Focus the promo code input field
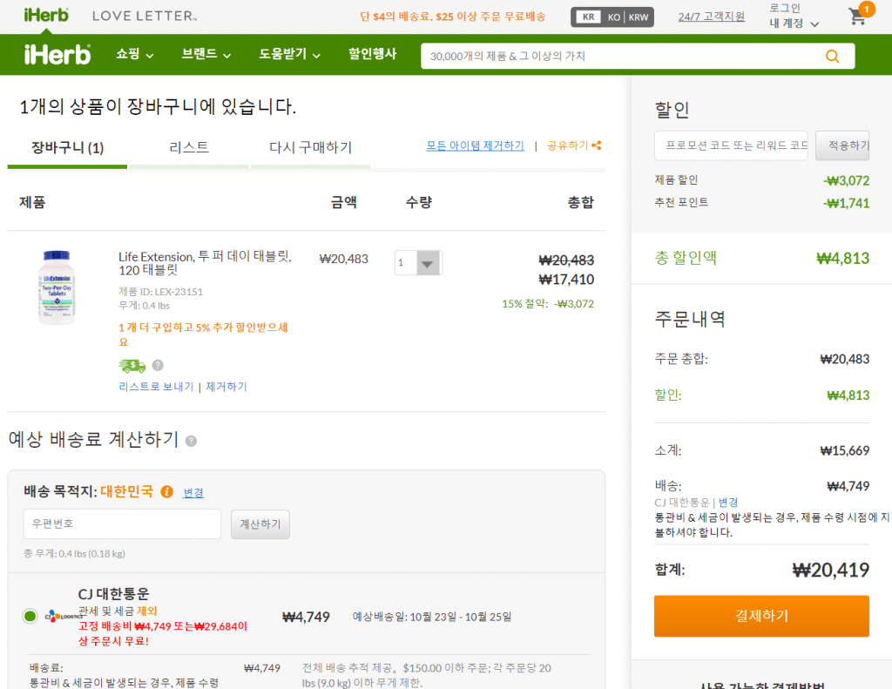This screenshot has width=892, height=689. [731, 145]
